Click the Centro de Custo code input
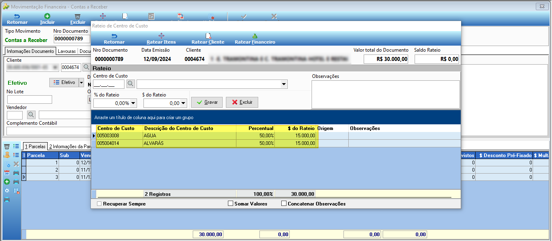The image size is (552, 241). click(109, 84)
